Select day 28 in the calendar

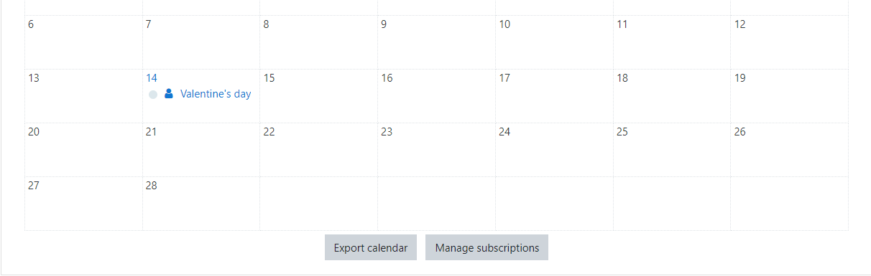[x=201, y=204]
